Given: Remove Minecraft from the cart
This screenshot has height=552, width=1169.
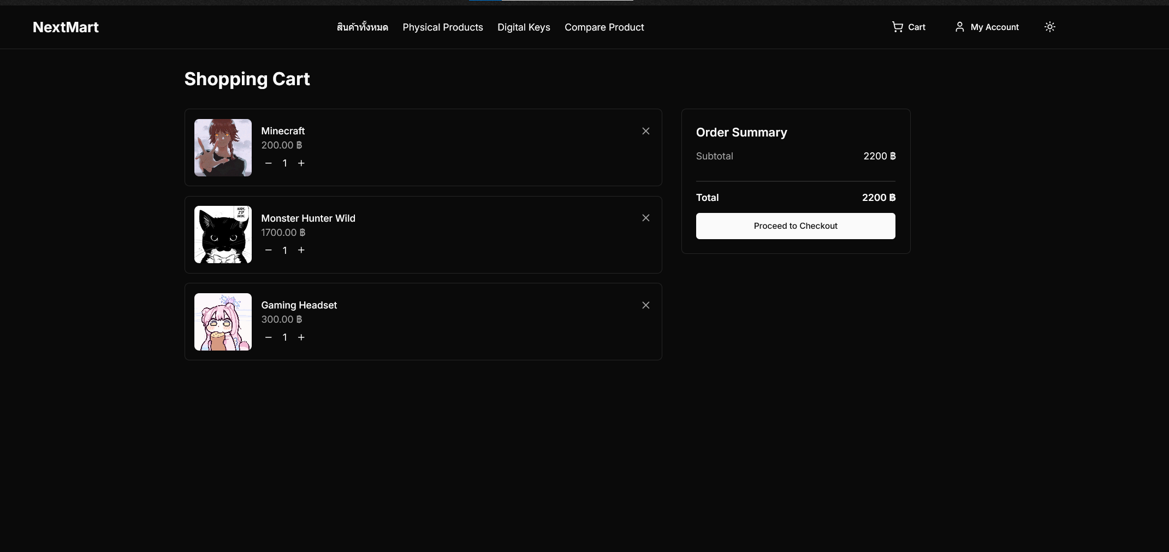Looking at the screenshot, I should [x=645, y=131].
